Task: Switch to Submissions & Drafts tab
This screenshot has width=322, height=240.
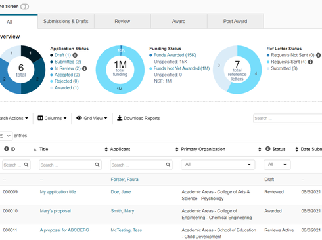Action: click(x=66, y=21)
